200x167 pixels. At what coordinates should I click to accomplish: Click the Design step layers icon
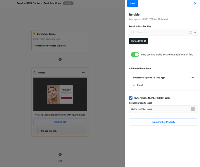point(35,73)
